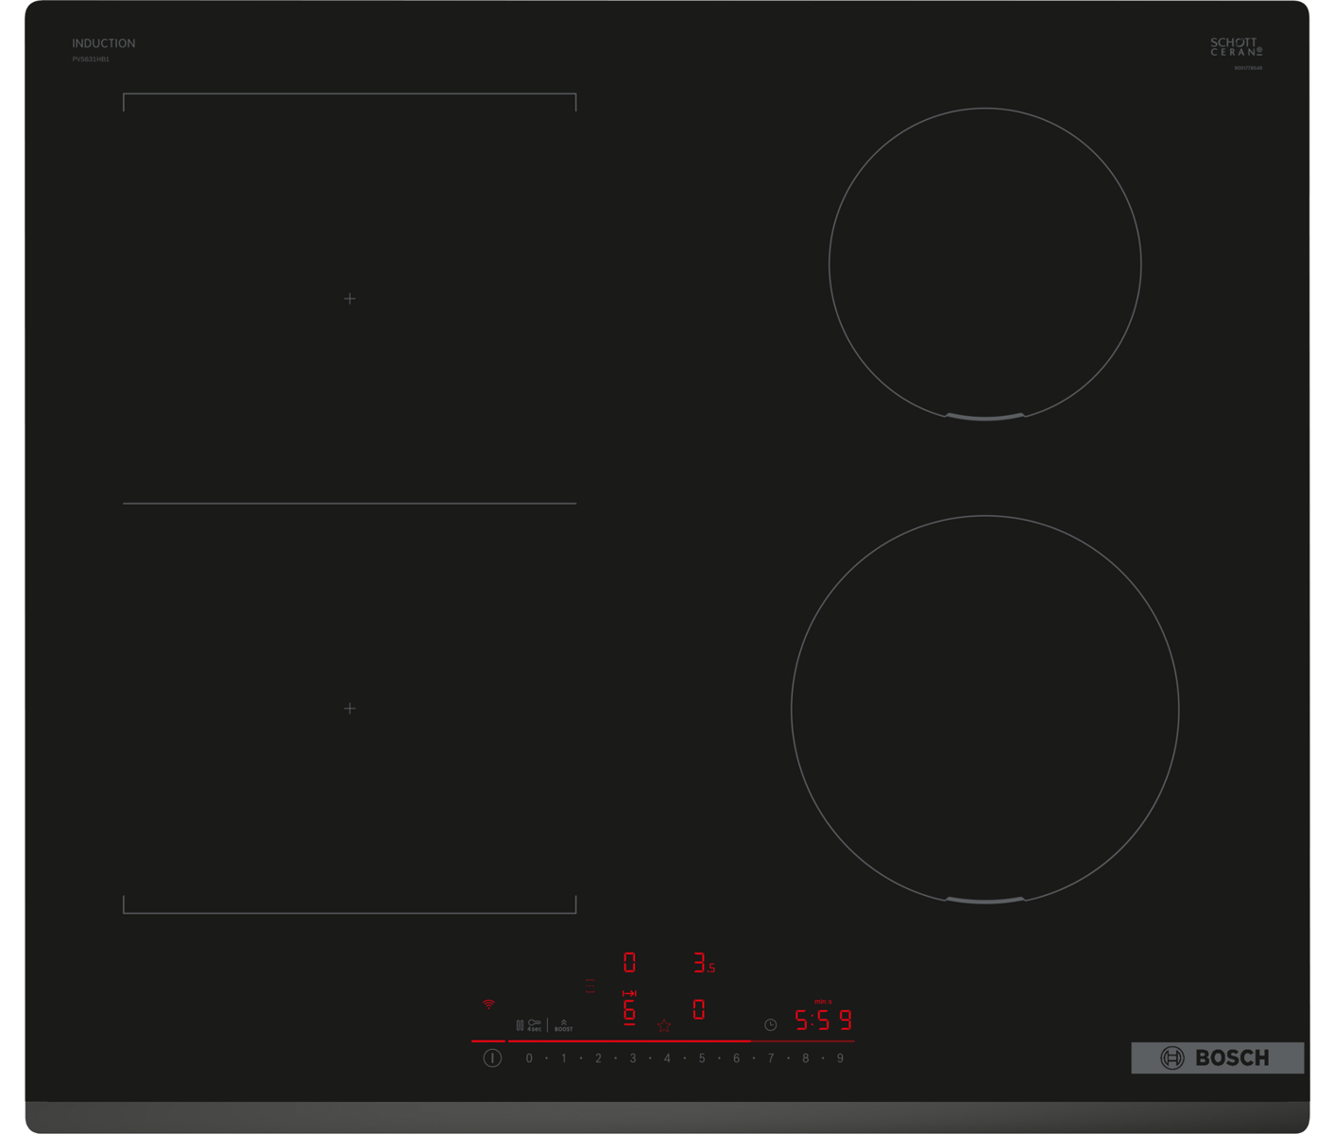
Task: Set power level 5 on the slider
Action: pos(702,1058)
